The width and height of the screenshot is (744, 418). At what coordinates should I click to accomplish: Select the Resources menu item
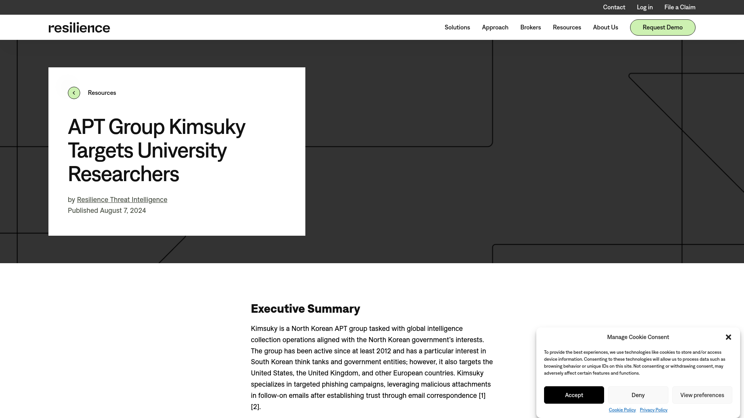[567, 27]
